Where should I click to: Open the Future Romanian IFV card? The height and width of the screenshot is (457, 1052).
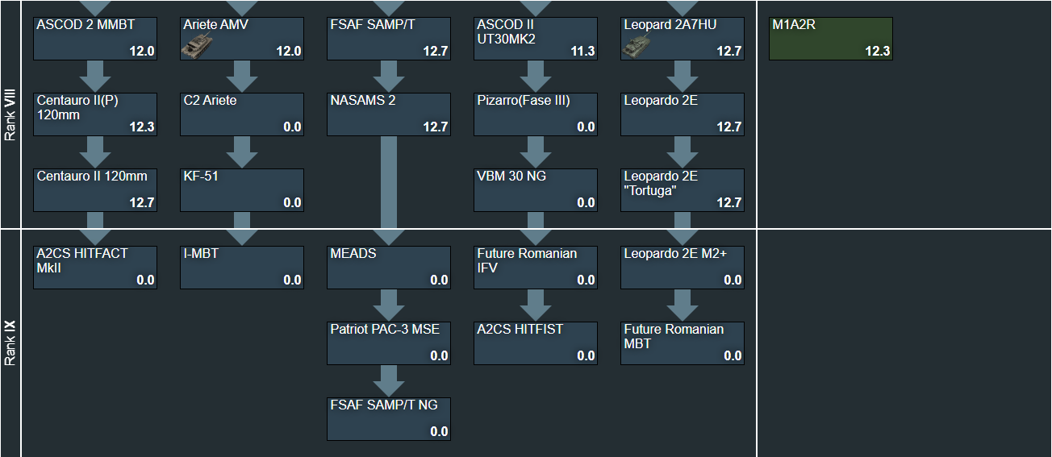coord(536,268)
